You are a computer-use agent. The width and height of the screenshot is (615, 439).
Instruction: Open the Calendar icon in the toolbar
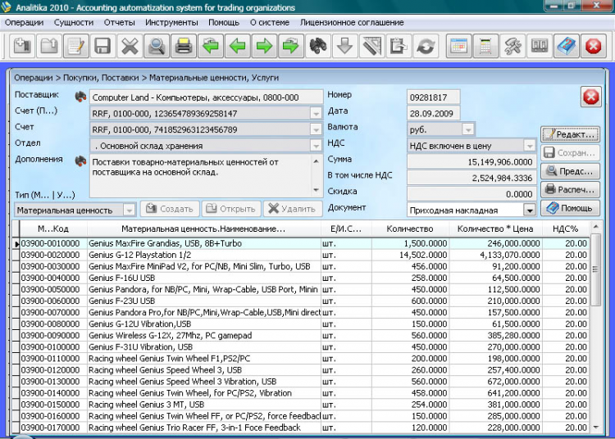459,46
